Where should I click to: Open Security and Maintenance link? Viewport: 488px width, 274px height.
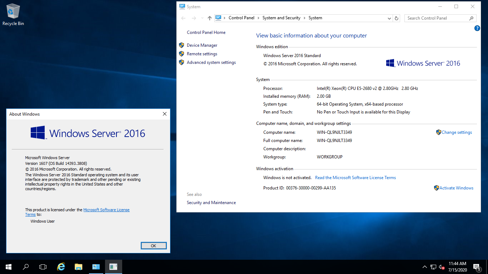click(x=211, y=203)
